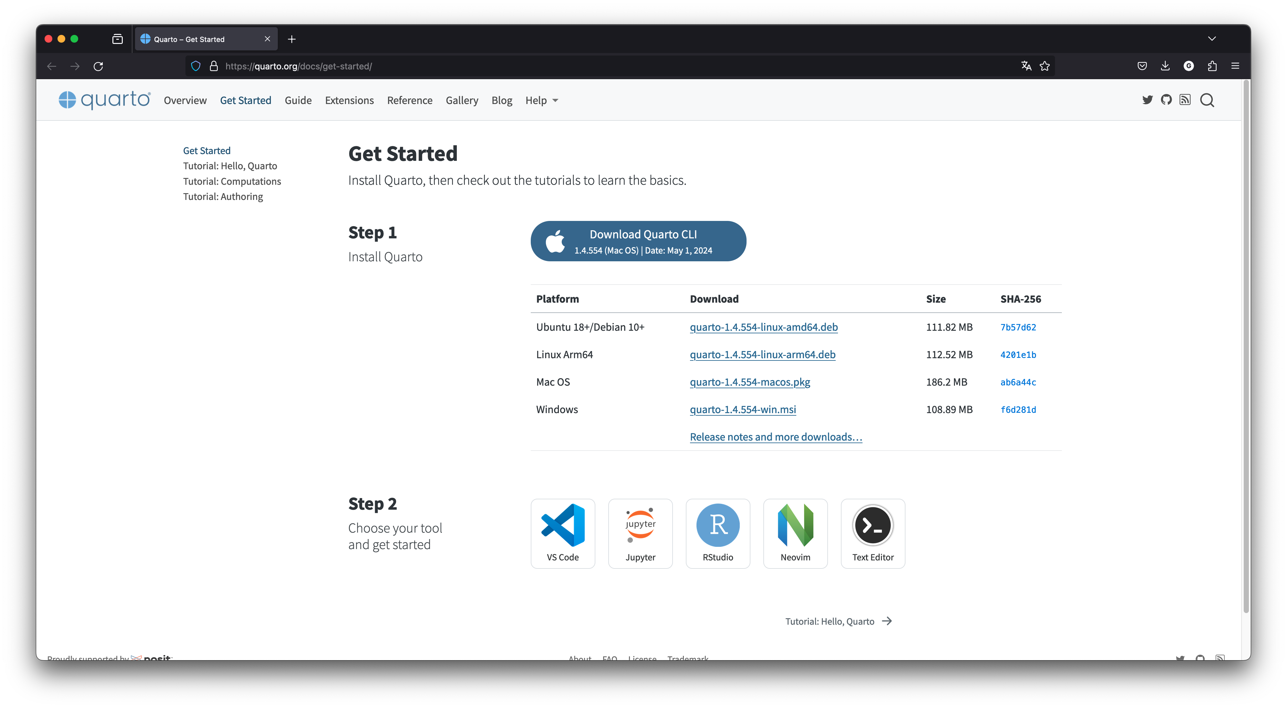Bookmark this page with the star icon
This screenshot has height=708, width=1287.
[1045, 66]
